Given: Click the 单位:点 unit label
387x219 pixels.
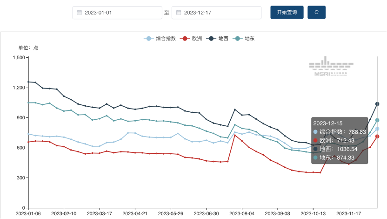Looking at the screenshot, I should pos(28,48).
